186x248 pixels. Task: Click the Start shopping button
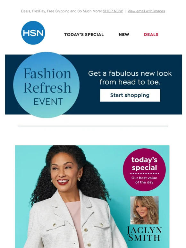[x=130, y=95]
